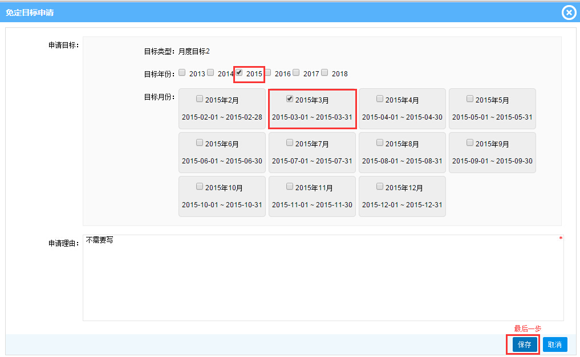Check the 2015年9月 month checkbox
Screen dimensions: 580x357
(470, 143)
